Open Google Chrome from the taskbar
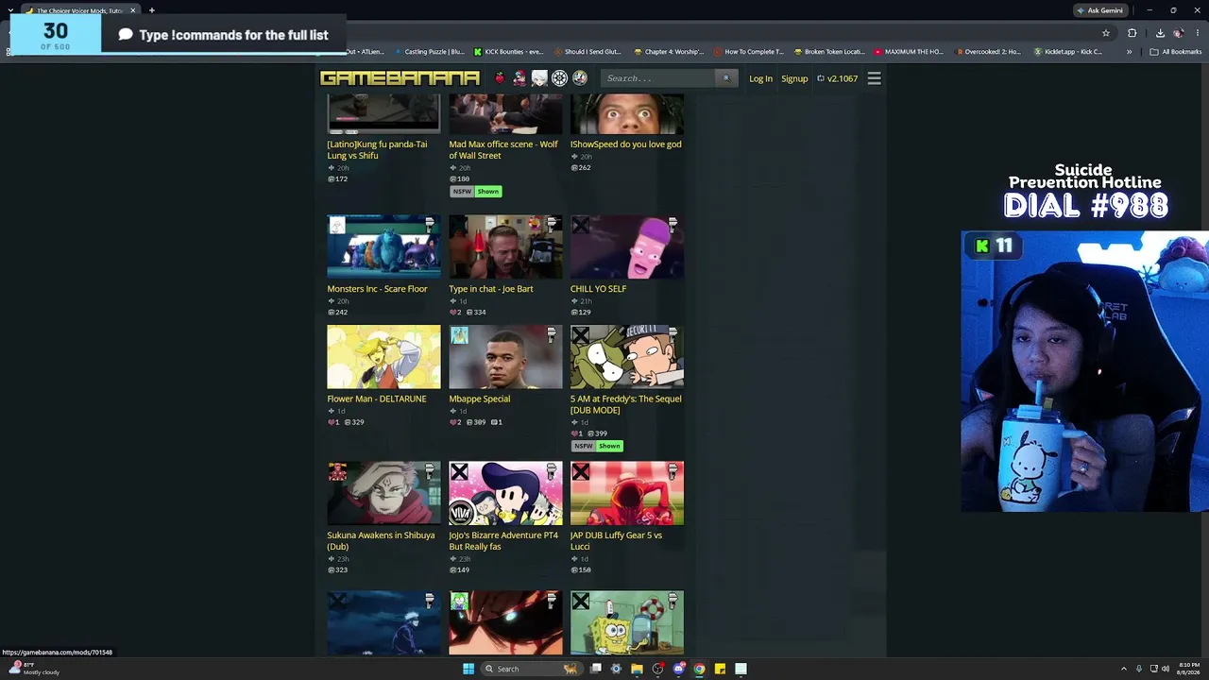This screenshot has width=1209, height=680. 699,669
